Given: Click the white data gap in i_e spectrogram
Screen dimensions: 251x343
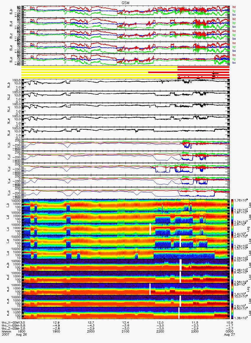Looking at the screenshot, I should [180, 241].
